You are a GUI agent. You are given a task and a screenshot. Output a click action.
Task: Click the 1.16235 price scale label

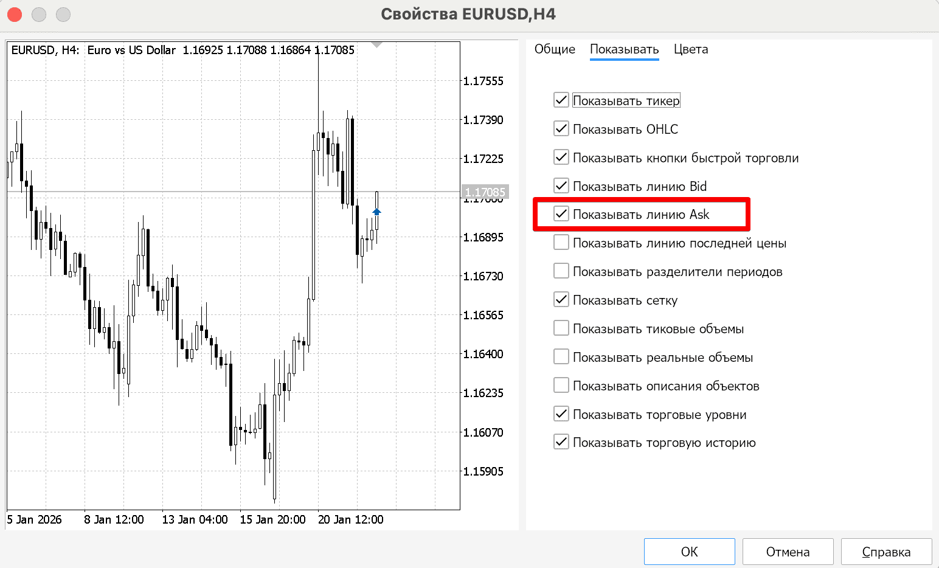click(483, 393)
